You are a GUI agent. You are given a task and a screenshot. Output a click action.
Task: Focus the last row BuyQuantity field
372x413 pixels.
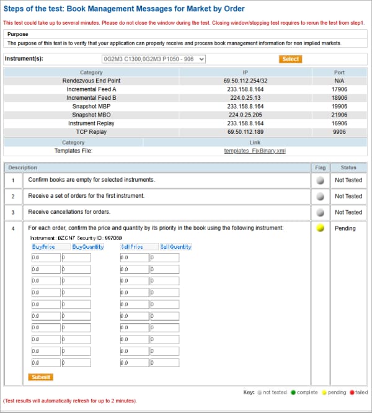click(x=76, y=363)
